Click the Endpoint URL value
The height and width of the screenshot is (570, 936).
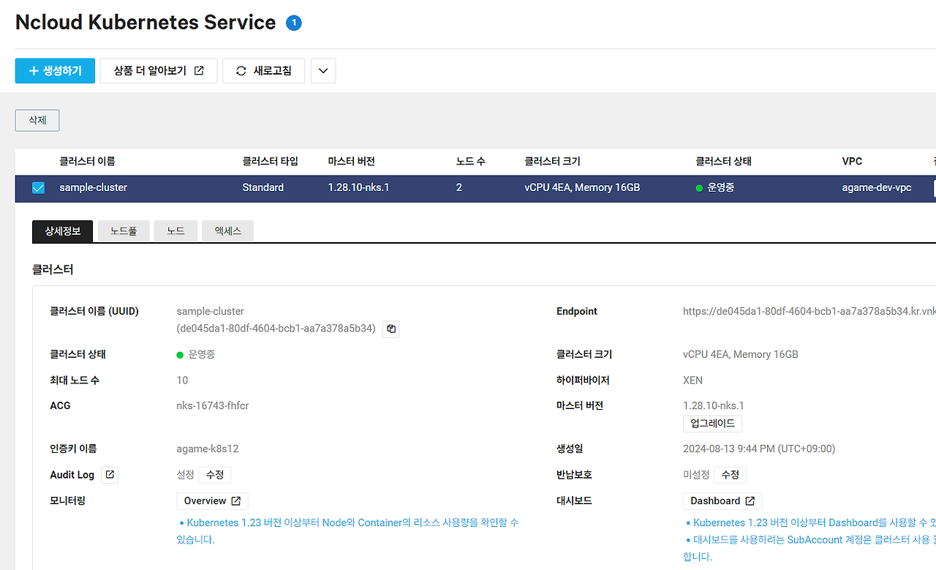[809, 312]
